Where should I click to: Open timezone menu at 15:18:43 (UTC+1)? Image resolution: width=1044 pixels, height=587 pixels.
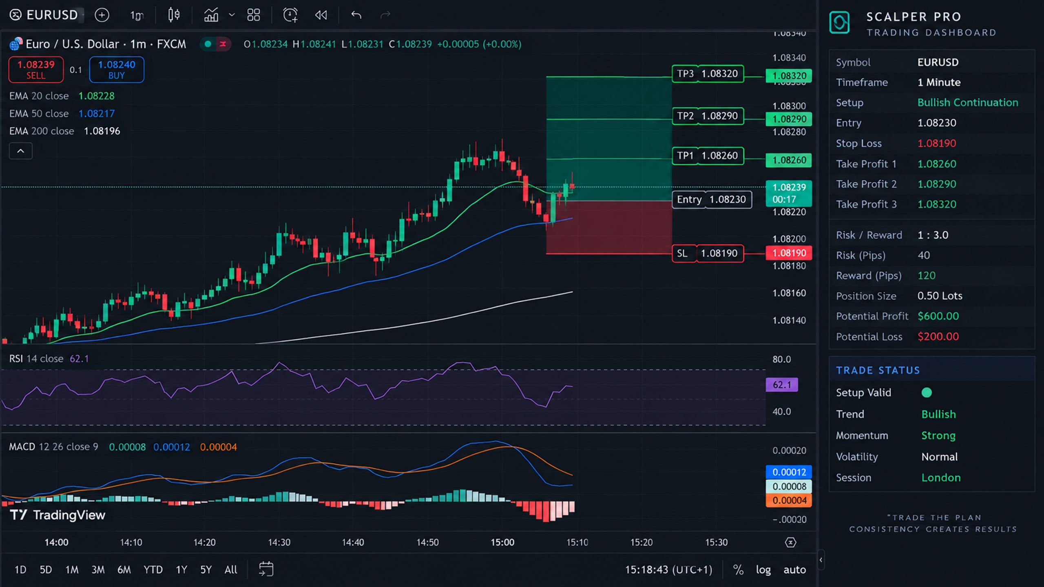point(669,569)
